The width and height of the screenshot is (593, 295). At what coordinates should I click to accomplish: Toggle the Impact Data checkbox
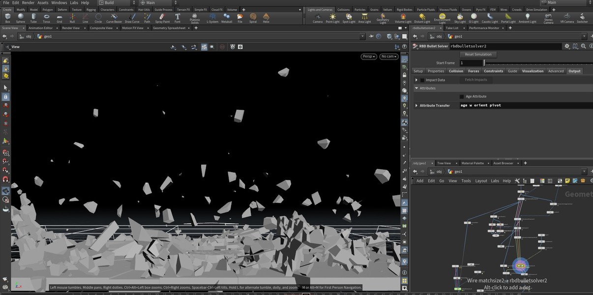(x=422, y=80)
